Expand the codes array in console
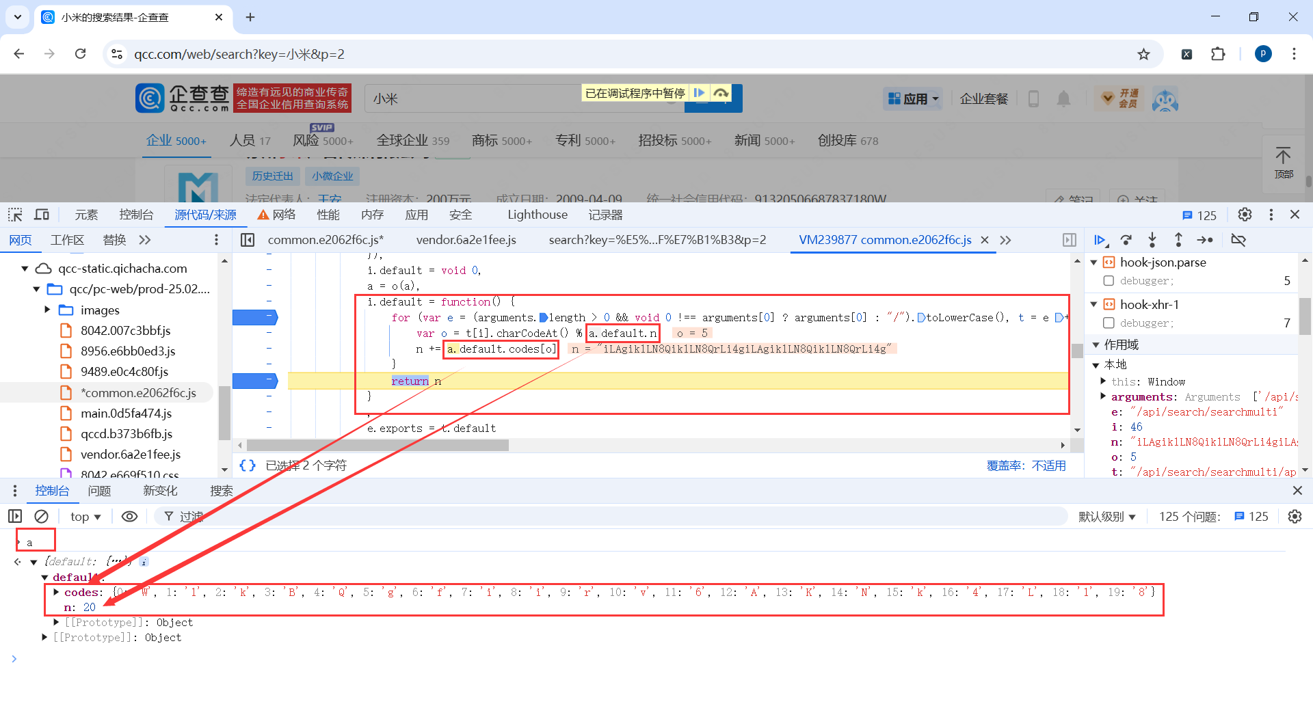The image size is (1313, 704). [56, 592]
